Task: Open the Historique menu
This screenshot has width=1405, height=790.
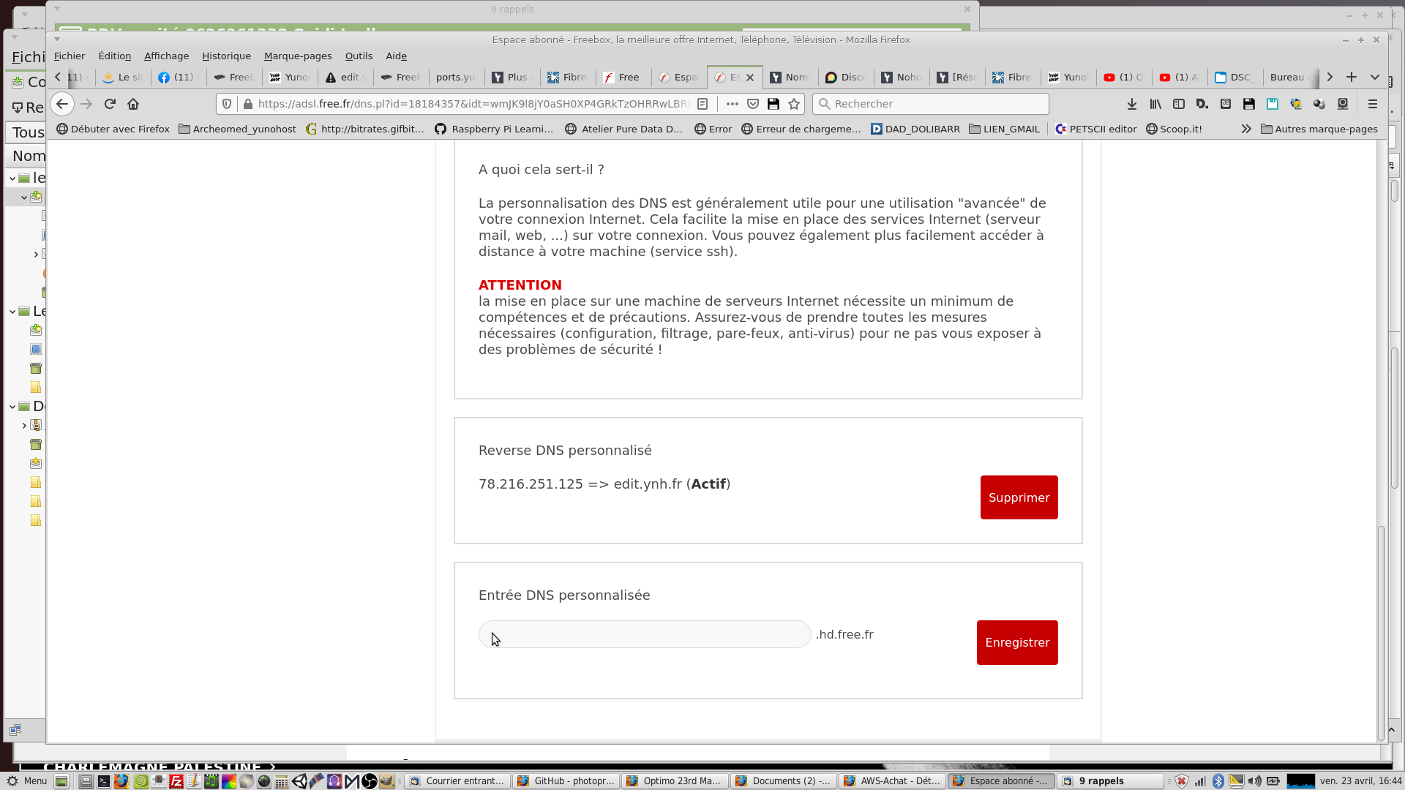Action: coord(226,56)
